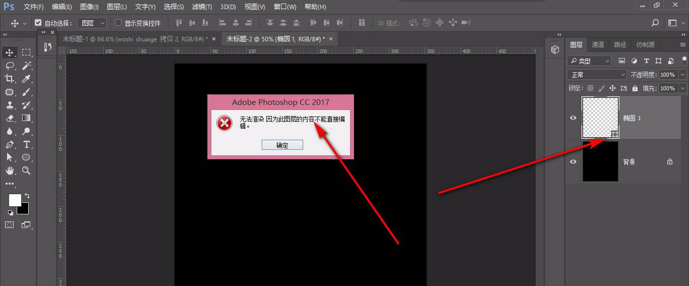
Task: Open the workspace switcher dropdown
Action: pos(675,23)
